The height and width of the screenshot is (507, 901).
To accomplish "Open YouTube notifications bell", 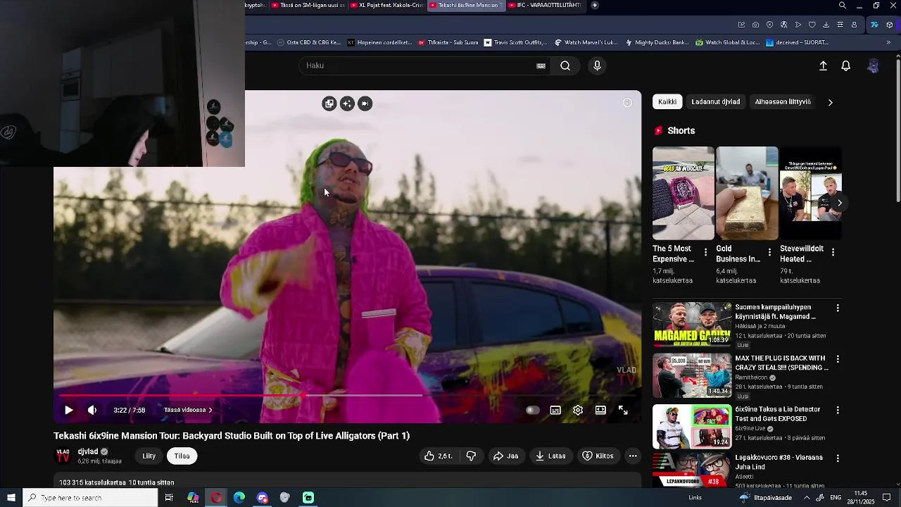I will pyautogui.click(x=846, y=65).
